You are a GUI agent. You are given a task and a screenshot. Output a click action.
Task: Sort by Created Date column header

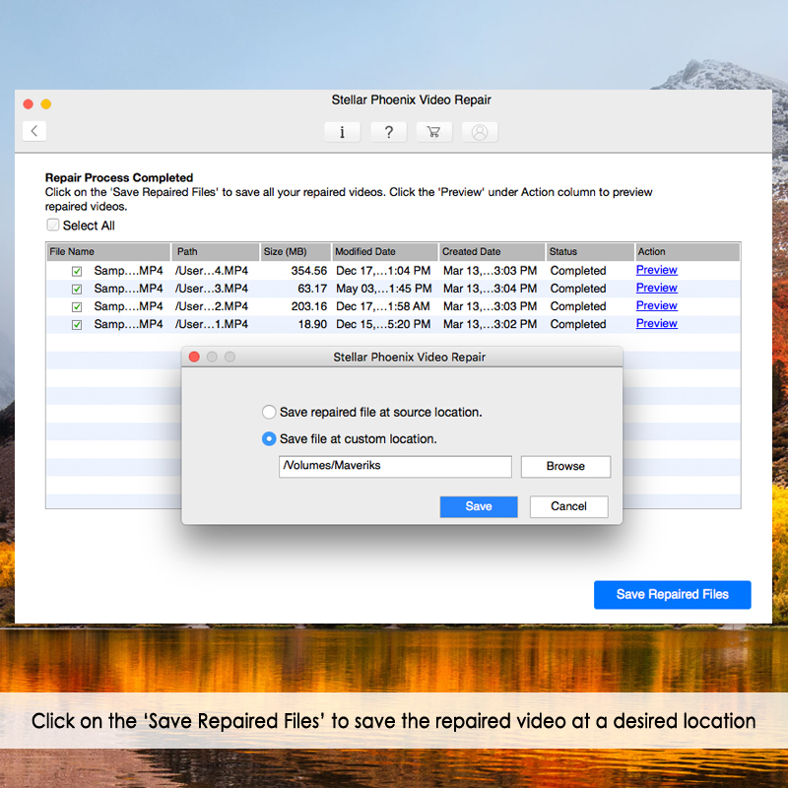click(x=492, y=252)
